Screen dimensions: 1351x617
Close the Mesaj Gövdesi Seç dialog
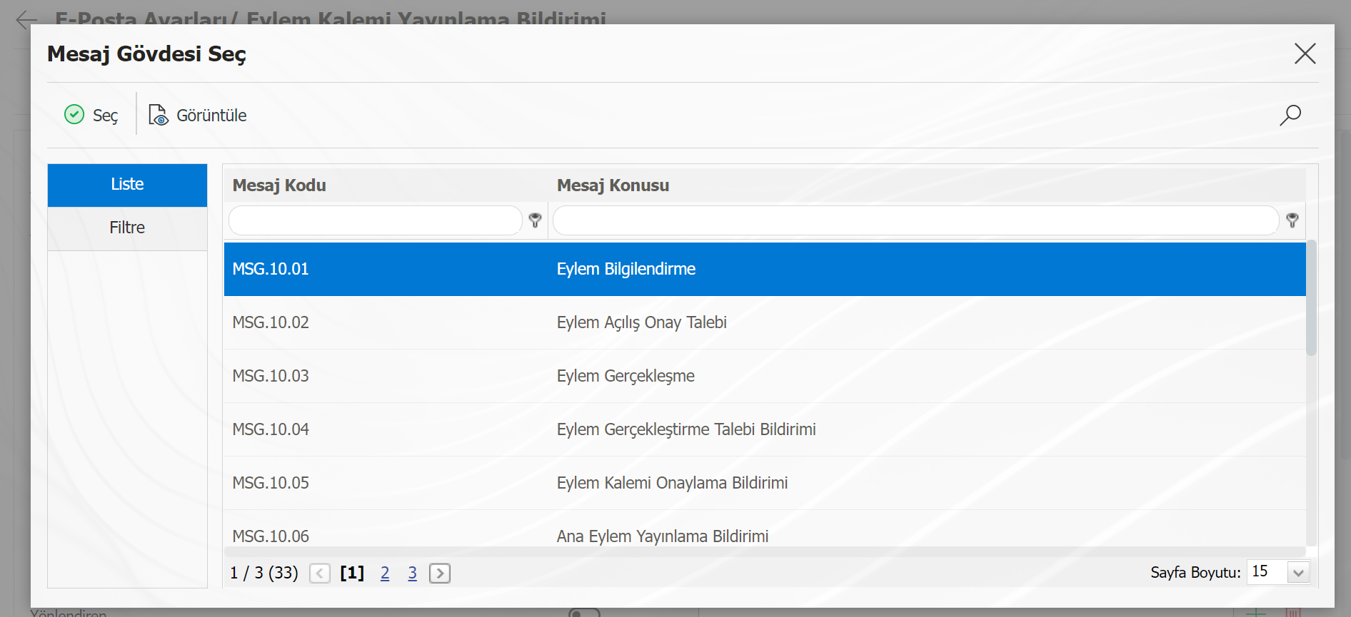pyautogui.click(x=1305, y=53)
